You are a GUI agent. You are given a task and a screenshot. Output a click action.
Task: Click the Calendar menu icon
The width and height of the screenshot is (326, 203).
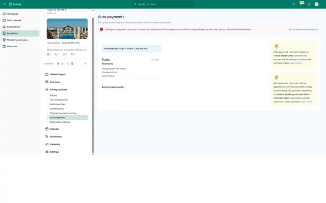[x=47, y=129]
